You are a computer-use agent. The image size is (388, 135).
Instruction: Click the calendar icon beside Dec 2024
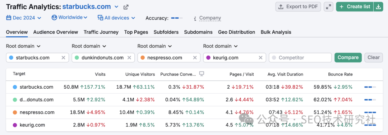point(9,18)
